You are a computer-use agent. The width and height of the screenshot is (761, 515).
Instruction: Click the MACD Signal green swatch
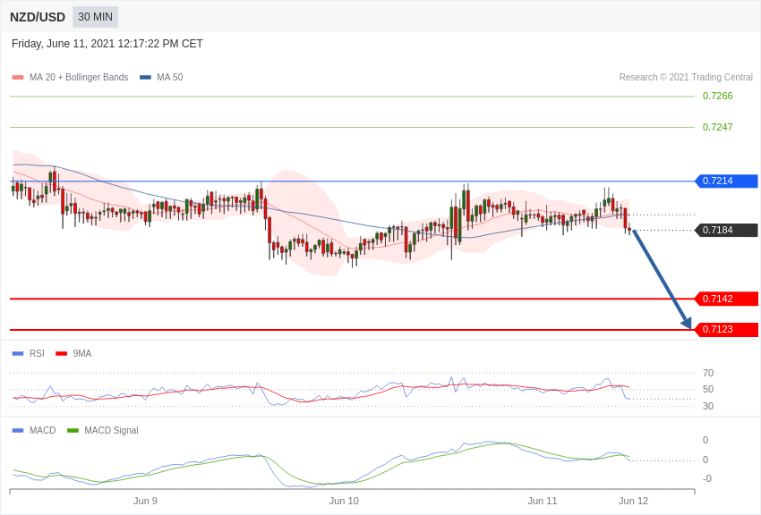73,430
